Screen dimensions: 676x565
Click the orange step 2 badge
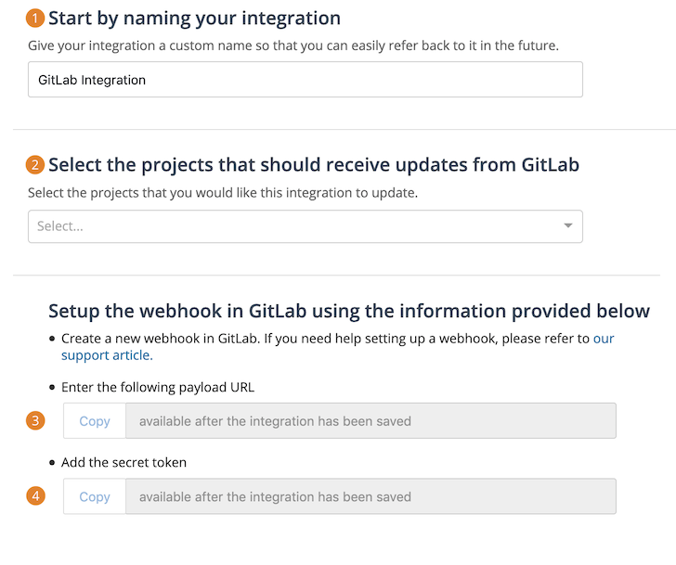click(36, 165)
